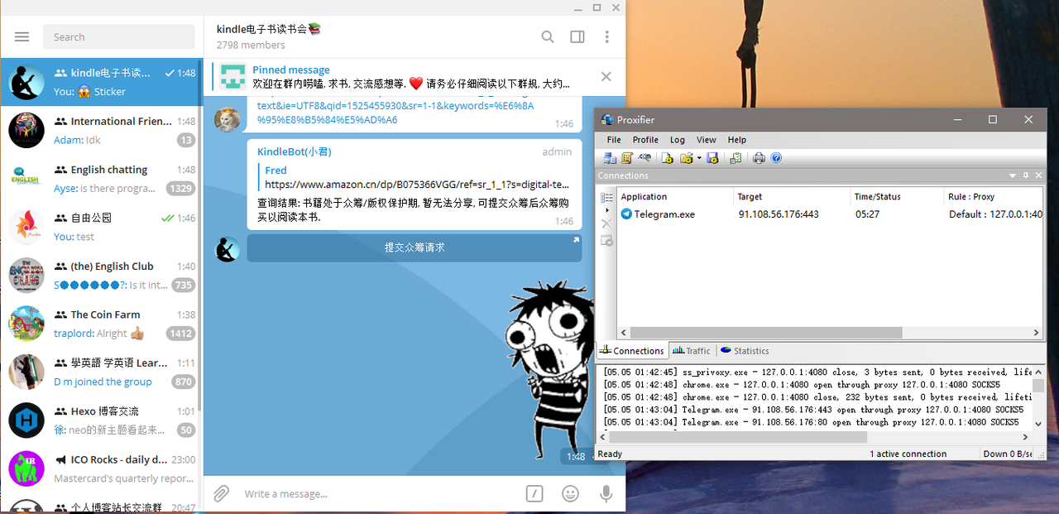Click blue Help question mark icon
This screenshot has width=1059, height=514.
(776, 158)
